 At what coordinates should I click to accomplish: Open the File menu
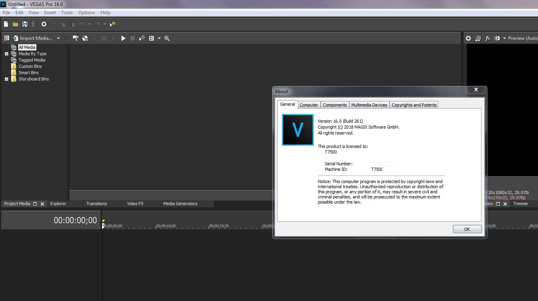(x=6, y=13)
